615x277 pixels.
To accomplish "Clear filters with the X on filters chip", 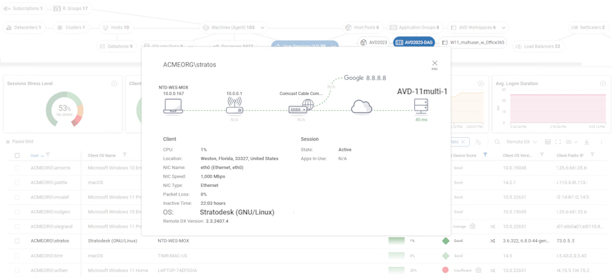I will (x=463, y=142).
